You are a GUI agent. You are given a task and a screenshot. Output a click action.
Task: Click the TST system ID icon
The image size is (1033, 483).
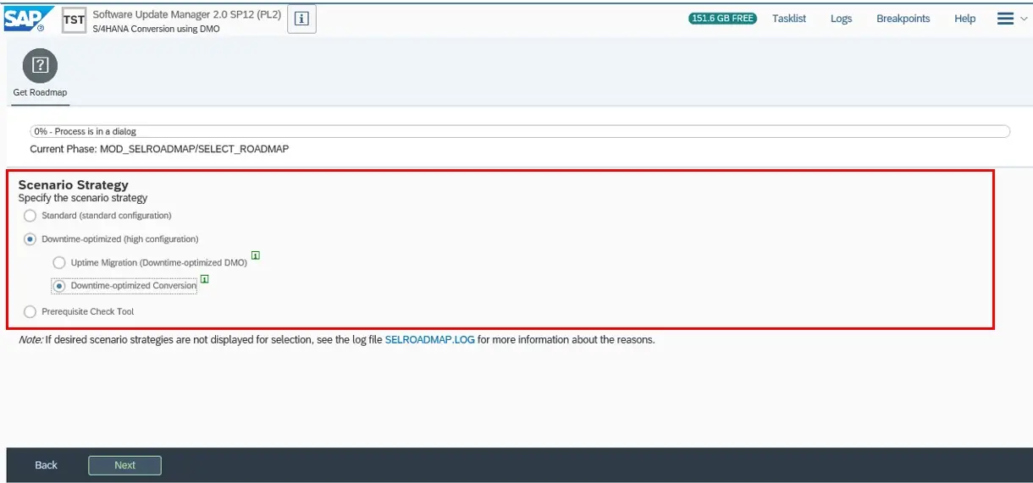[x=74, y=19]
